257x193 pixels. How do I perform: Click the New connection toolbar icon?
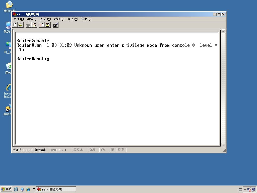(15, 25)
